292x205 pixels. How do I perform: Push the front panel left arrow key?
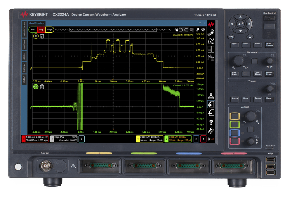[232, 24]
